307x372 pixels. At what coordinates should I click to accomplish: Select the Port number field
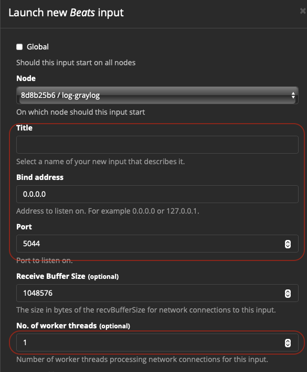(x=157, y=244)
